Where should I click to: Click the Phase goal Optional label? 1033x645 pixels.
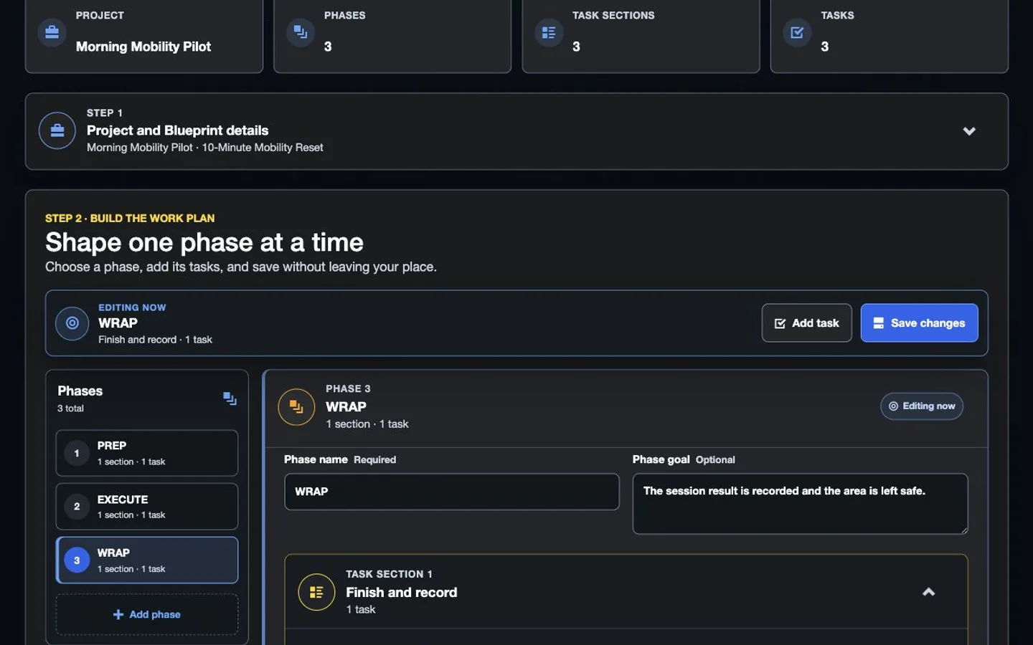[684, 460]
